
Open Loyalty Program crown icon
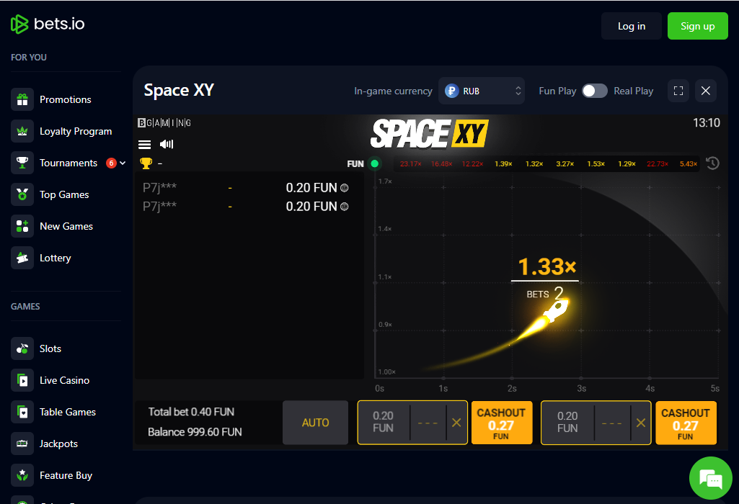(x=22, y=131)
